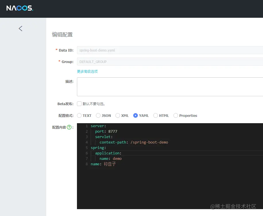Select the TEXT format radio button
This screenshot has height=216, width=263.
(79, 116)
